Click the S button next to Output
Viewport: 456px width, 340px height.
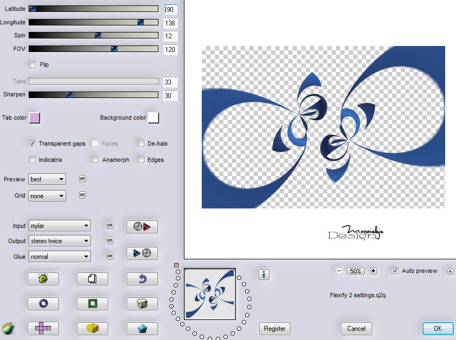110,240
